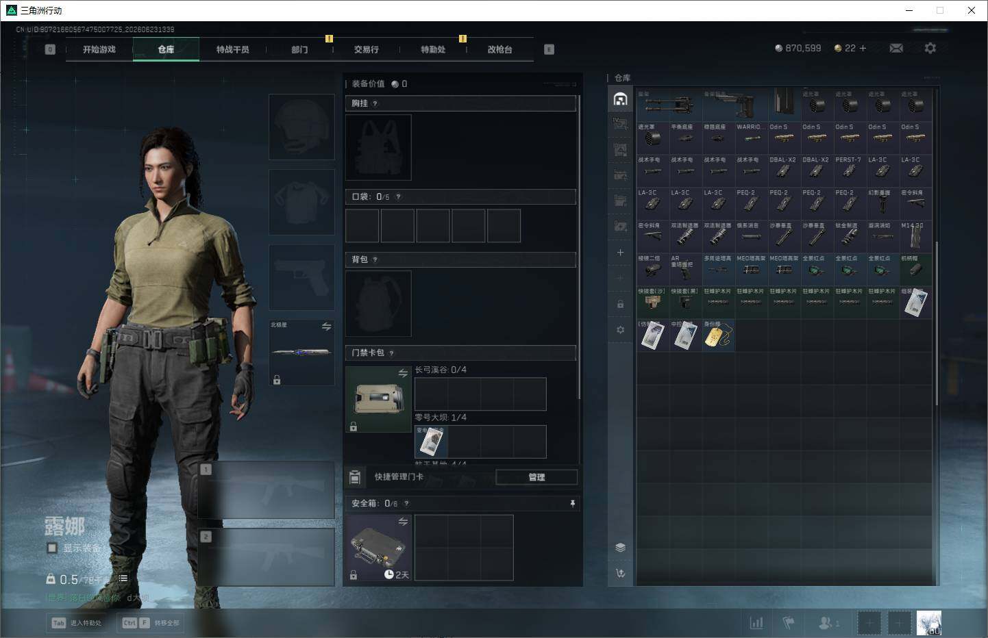This screenshot has height=638, width=988.
Task: Click the 870,599 currency balance
Action: tap(798, 48)
